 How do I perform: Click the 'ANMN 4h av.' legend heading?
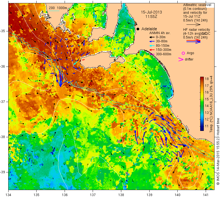(x=160, y=33)
